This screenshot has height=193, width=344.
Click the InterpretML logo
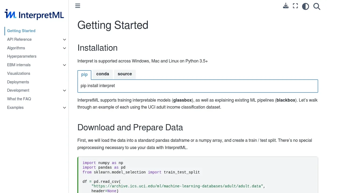[34, 14]
